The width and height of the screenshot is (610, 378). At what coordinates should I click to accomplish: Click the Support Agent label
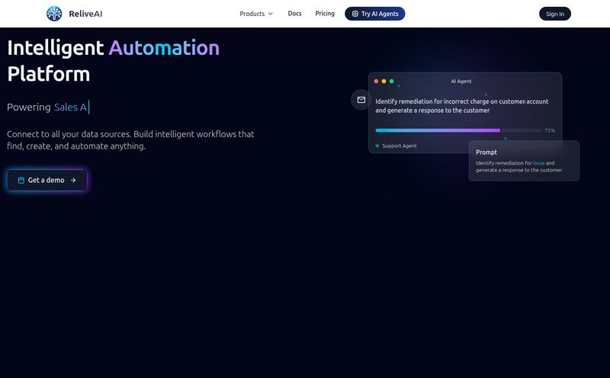point(399,146)
